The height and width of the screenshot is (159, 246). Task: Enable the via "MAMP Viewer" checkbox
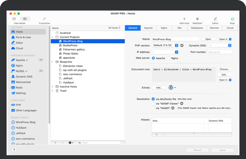(x=153, y=104)
